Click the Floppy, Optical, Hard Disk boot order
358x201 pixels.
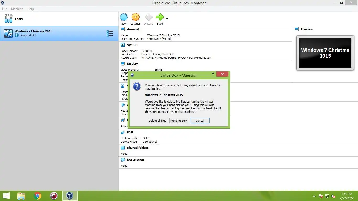click(158, 54)
